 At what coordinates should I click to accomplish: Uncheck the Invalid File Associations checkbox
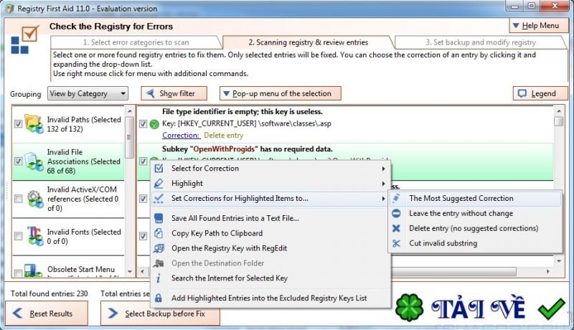(19, 161)
